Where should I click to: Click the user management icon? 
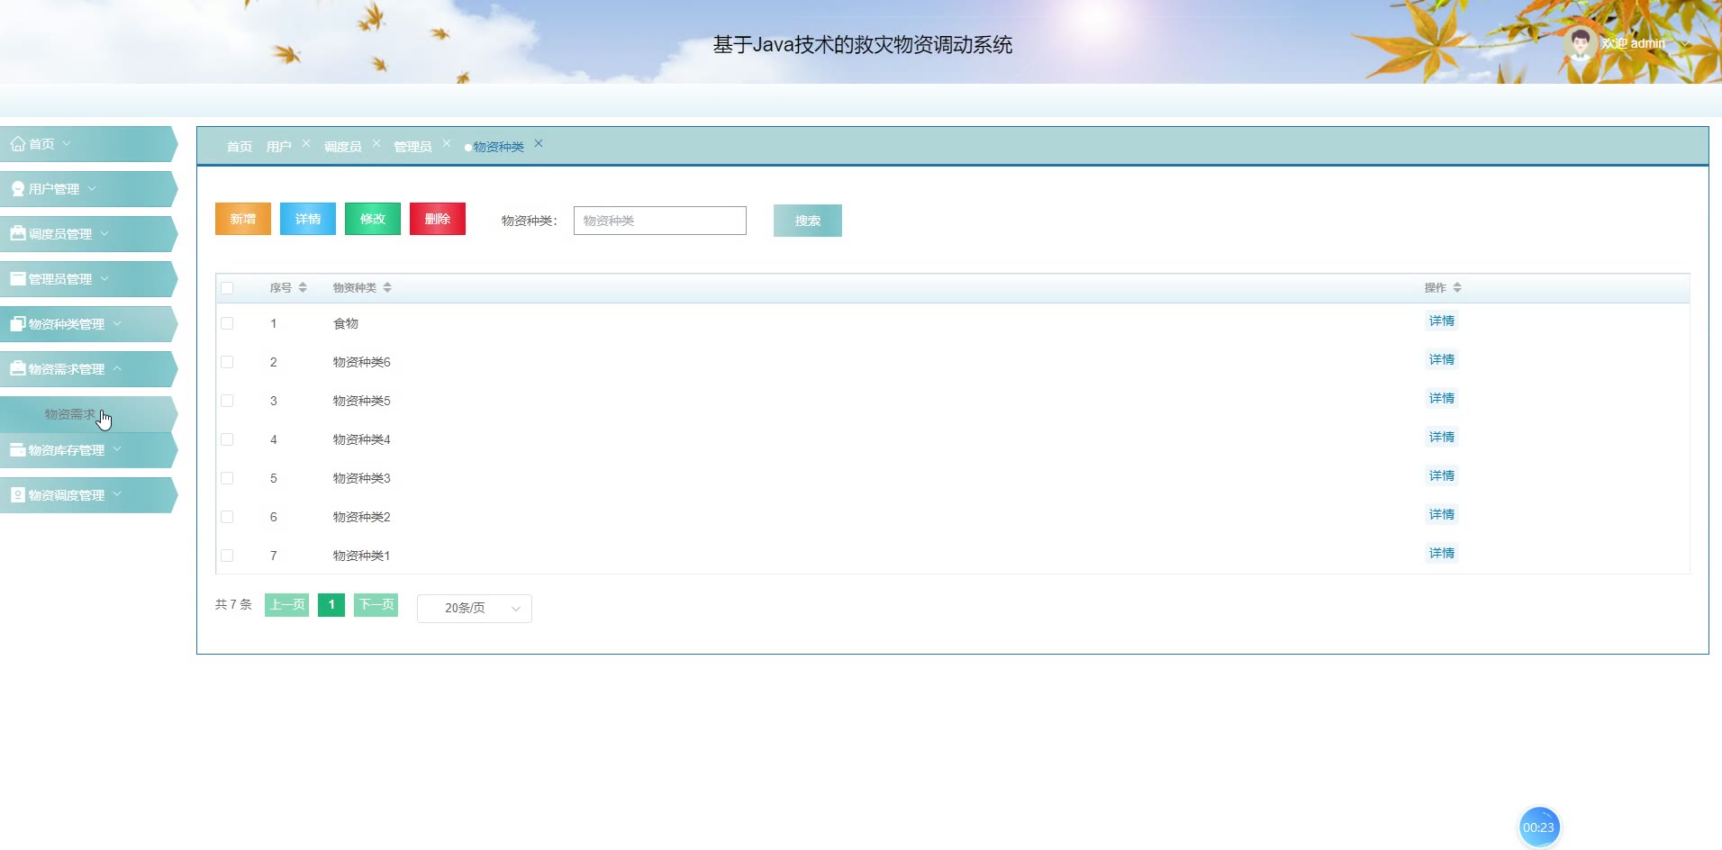tap(18, 189)
